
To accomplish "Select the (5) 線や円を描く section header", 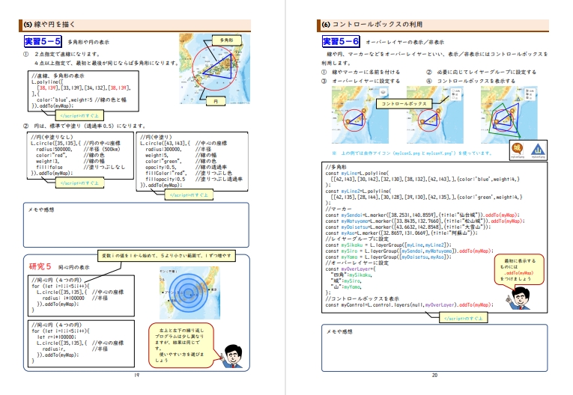I will pos(135,25).
